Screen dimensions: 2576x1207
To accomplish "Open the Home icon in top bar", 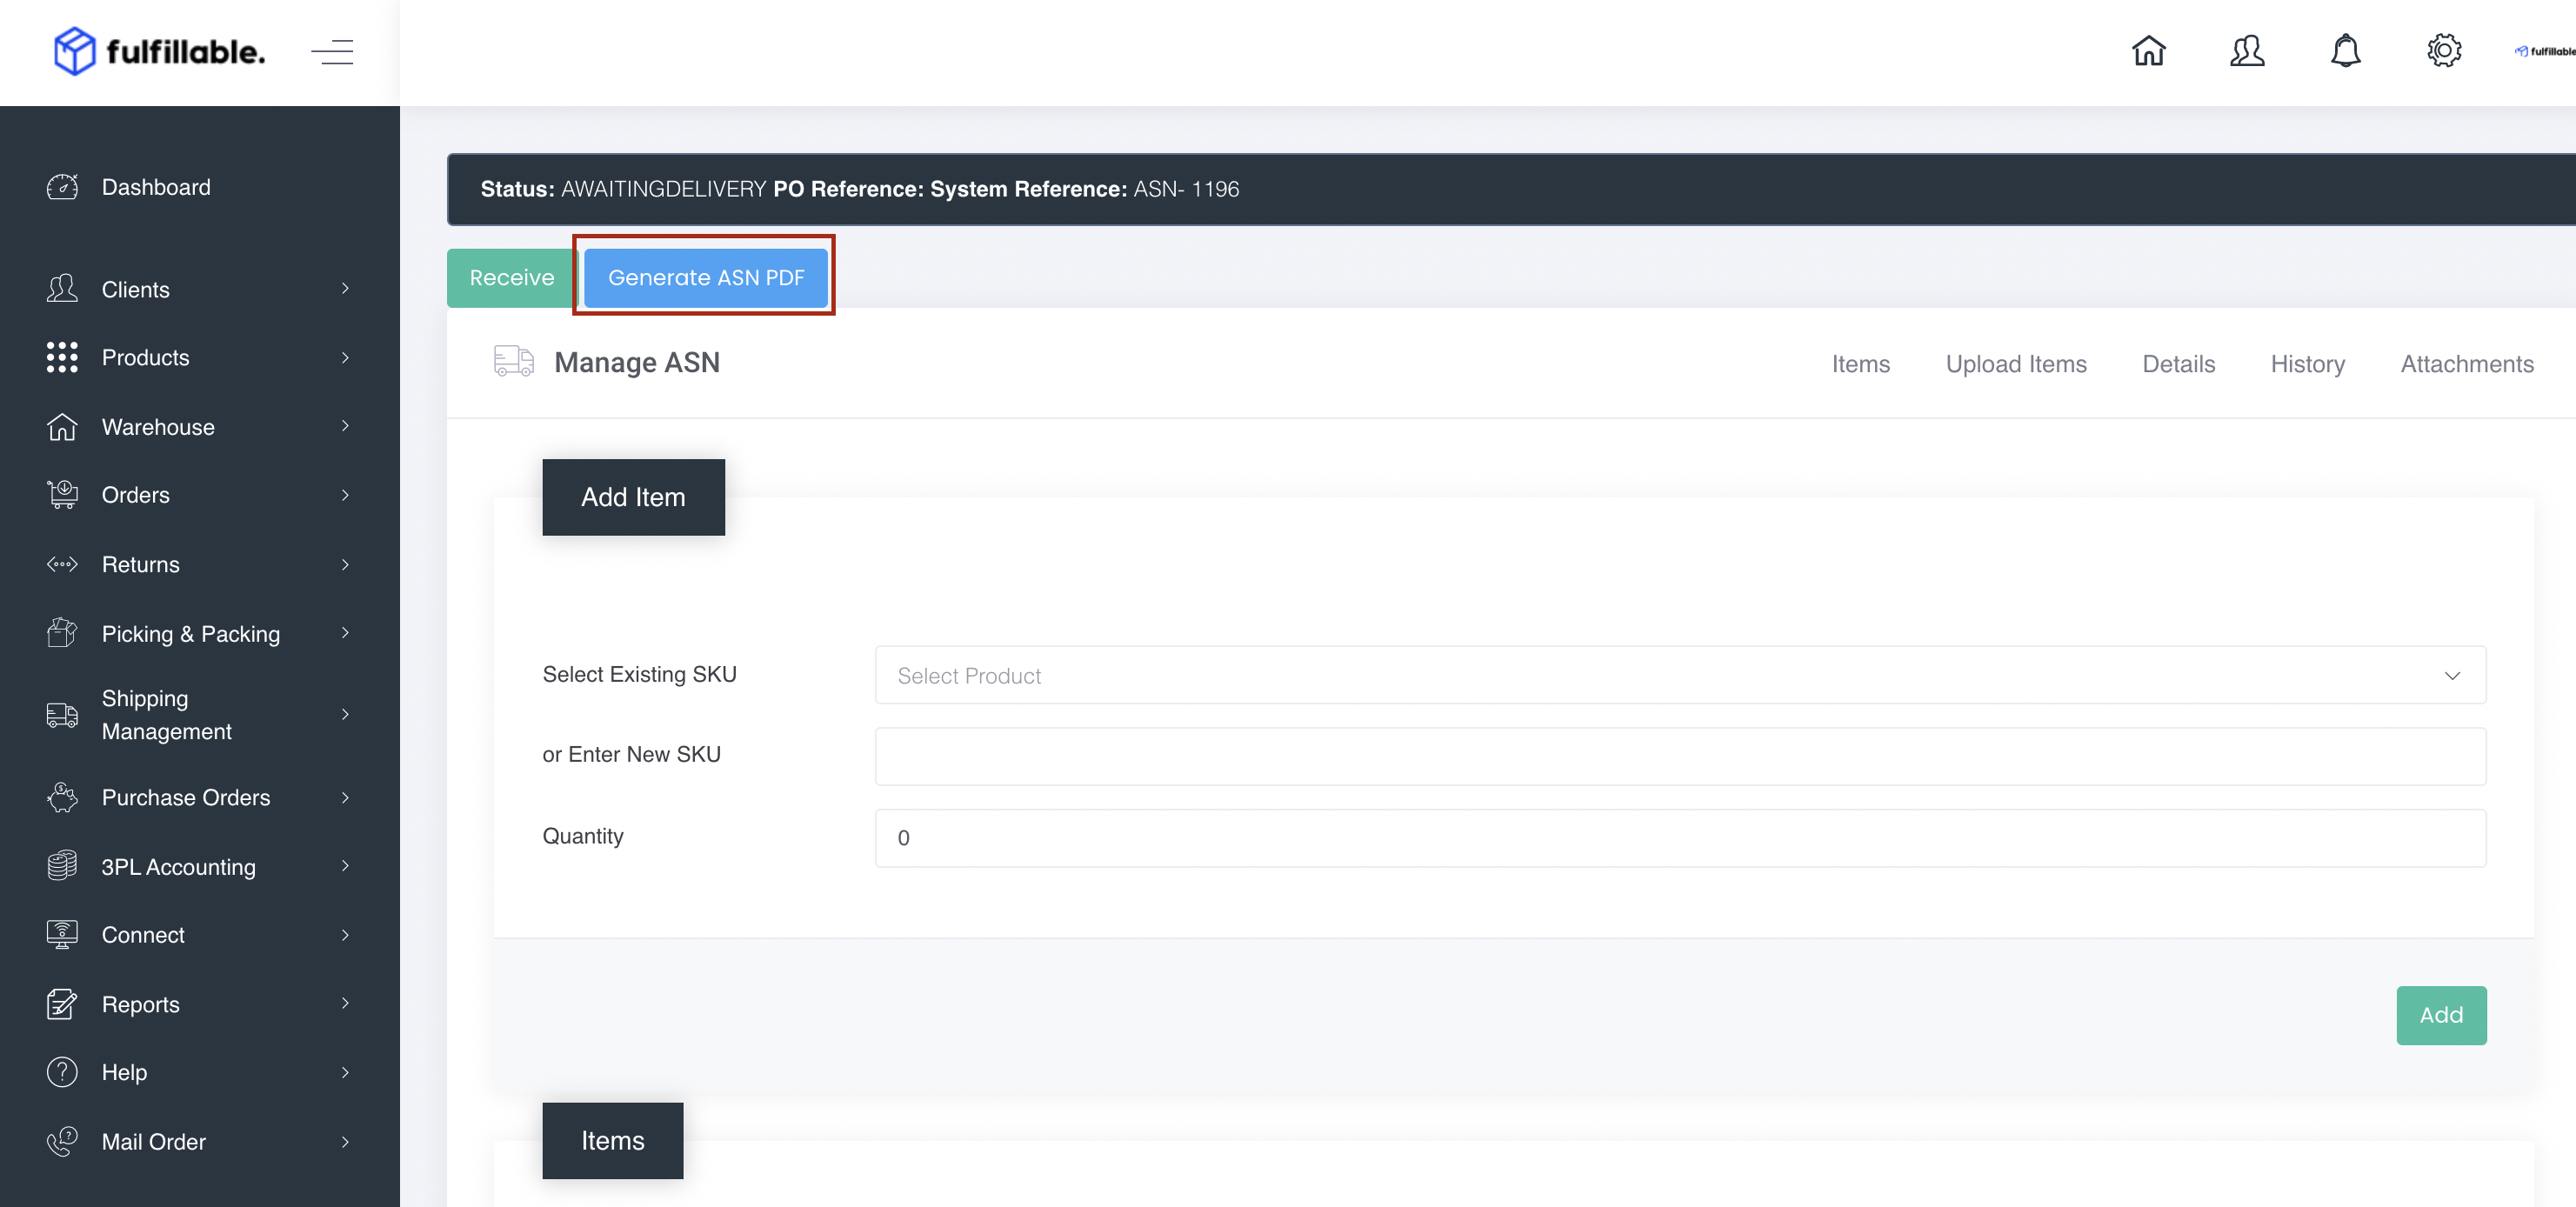I will tap(2148, 50).
